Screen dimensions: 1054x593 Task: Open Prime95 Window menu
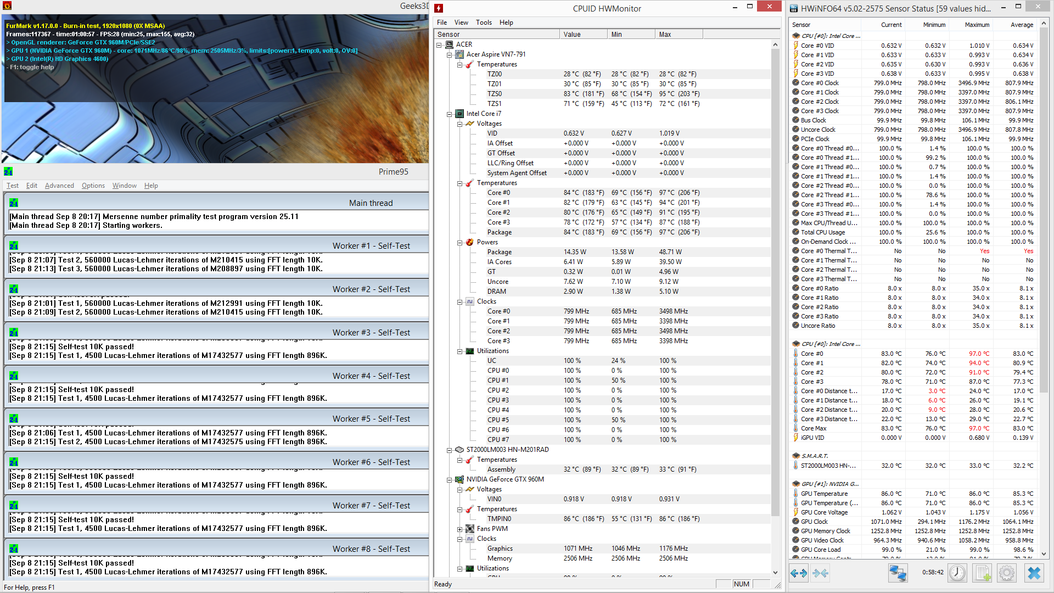(x=125, y=186)
